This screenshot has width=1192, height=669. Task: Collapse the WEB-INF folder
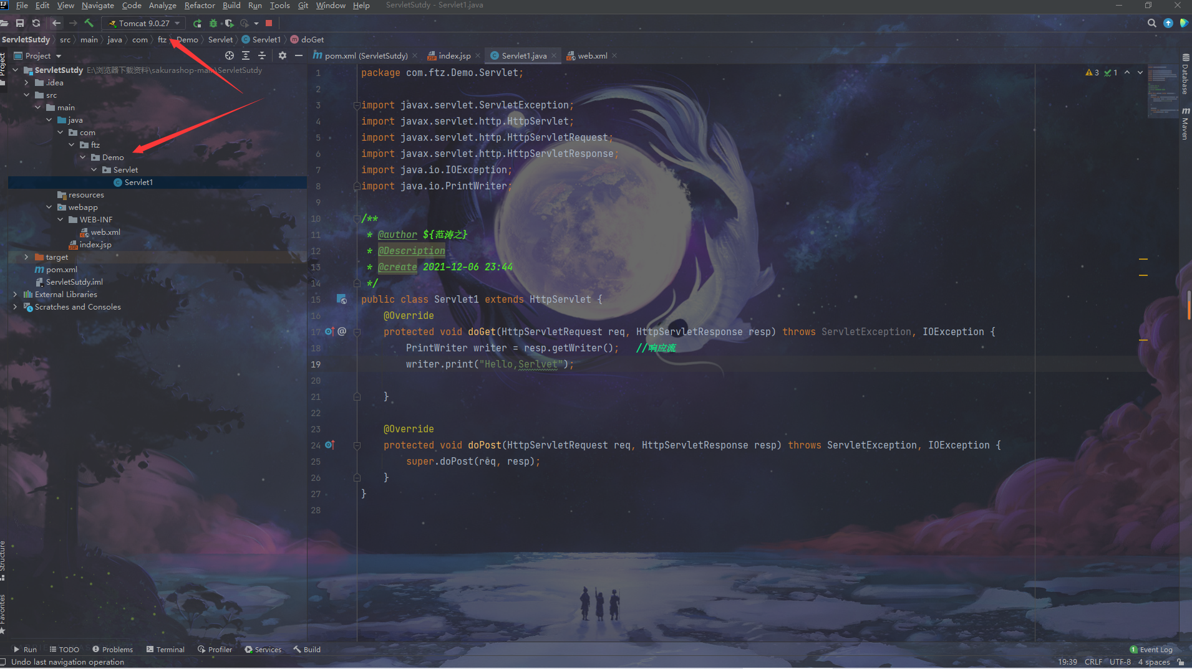click(x=60, y=219)
